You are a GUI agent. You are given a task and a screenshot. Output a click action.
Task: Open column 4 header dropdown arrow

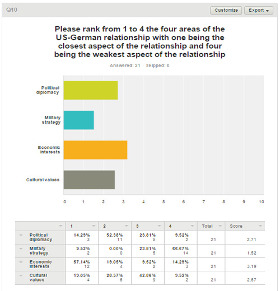click(x=192, y=226)
